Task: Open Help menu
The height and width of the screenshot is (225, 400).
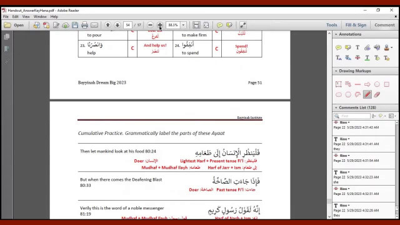Action: (x=54, y=17)
